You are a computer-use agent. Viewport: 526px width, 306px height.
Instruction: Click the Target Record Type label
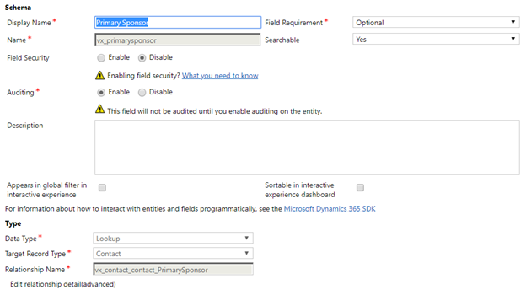(x=35, y=254)
